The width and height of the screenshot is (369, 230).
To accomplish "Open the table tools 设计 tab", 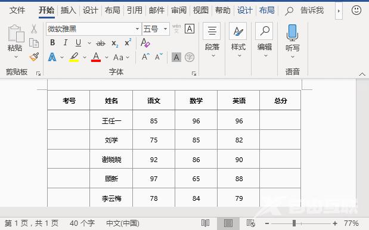I will (x=245, y=10).
